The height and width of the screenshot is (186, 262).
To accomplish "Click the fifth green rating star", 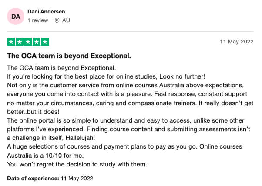I will [44, 42].
